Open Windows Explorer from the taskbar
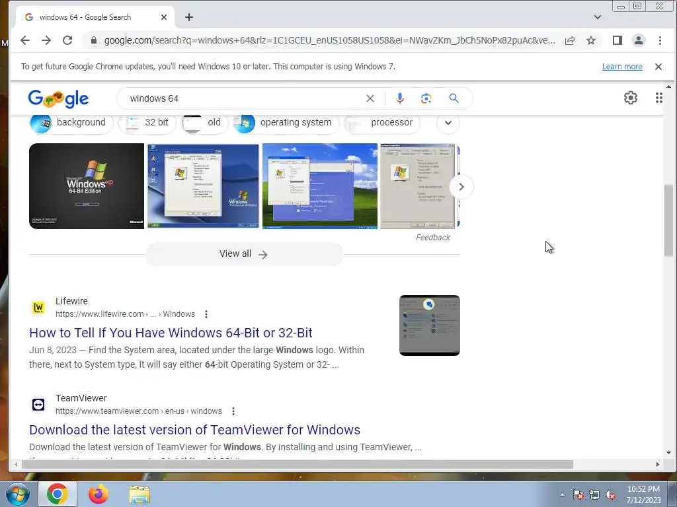This screenshot has height=507, width=677. pos(139,494)
